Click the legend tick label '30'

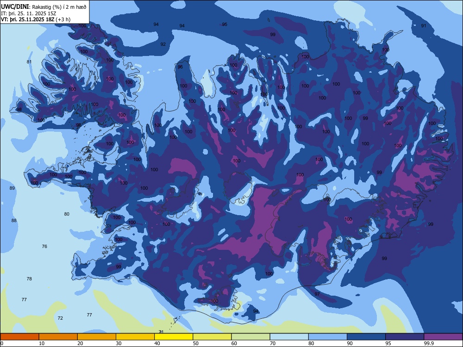(119, 343)
